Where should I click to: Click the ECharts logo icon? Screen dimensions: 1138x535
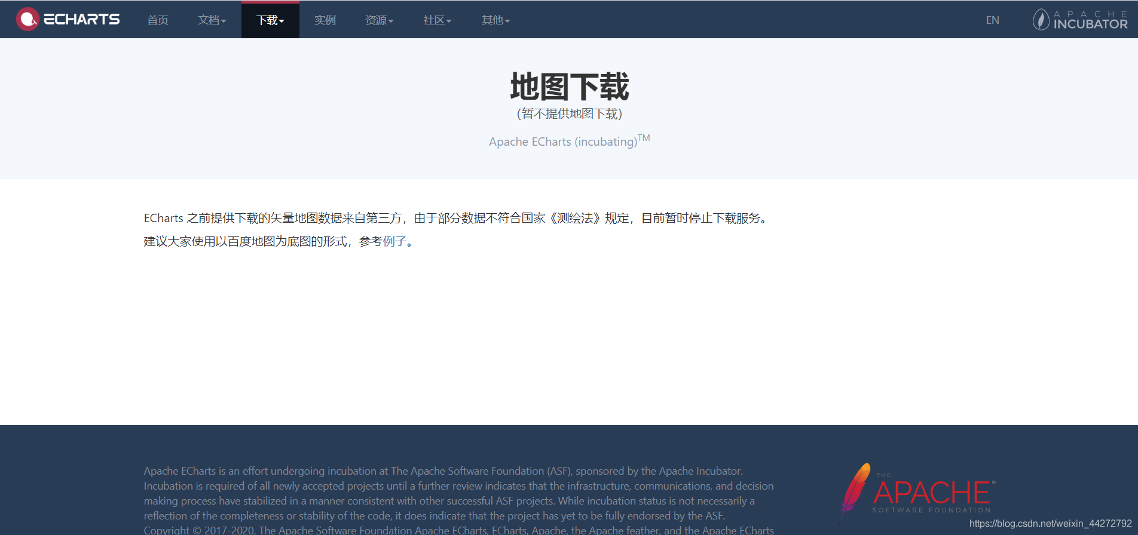(27, 20)
